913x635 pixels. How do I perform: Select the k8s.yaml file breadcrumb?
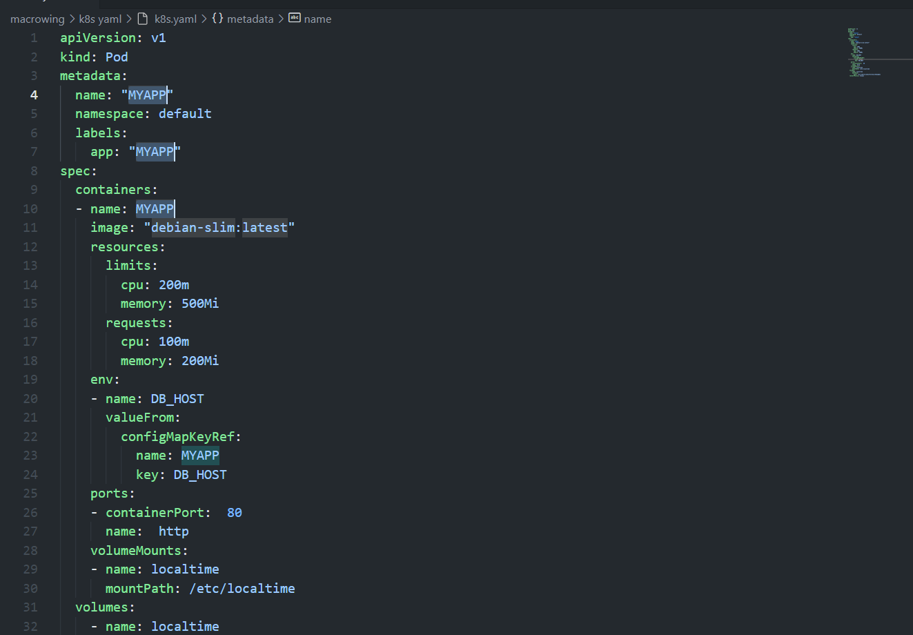pyautogui.click(x=175, y=19)
